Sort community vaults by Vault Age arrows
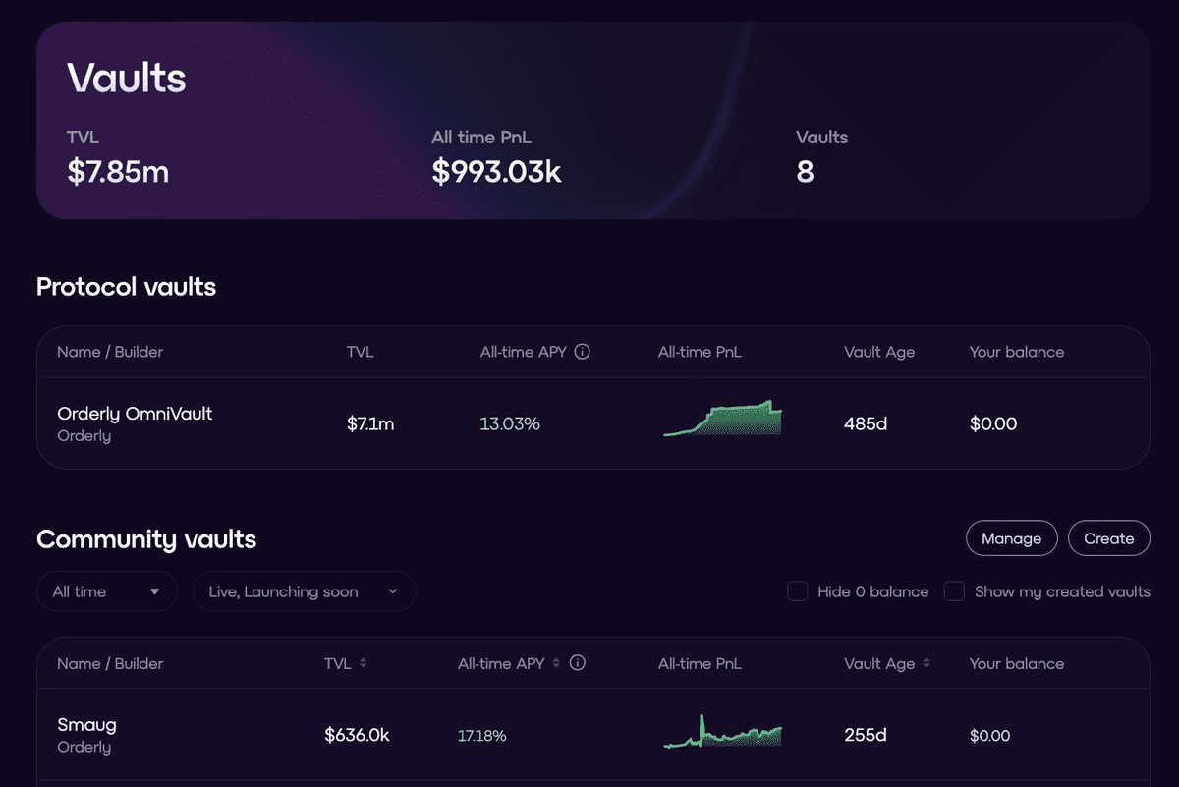The image size is (1179, 787). coord(926,663)
